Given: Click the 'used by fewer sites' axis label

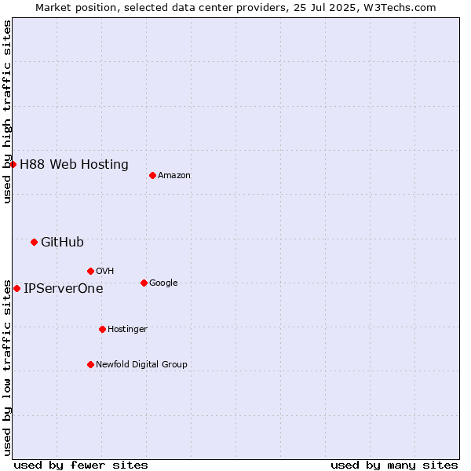Looking at the screenshot, I should pos(81,466).
